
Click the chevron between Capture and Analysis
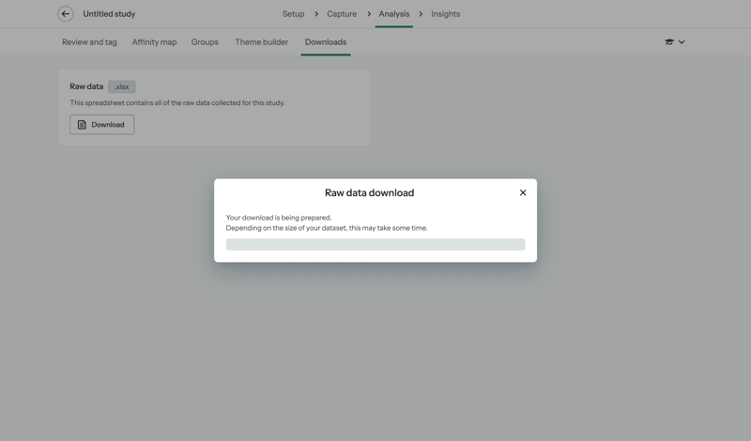click(369, 14)
